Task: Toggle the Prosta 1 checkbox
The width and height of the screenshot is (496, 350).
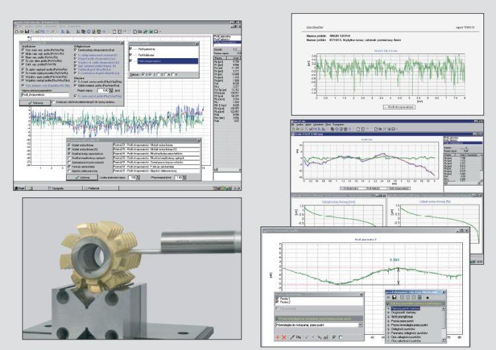Action: [277, 298]
